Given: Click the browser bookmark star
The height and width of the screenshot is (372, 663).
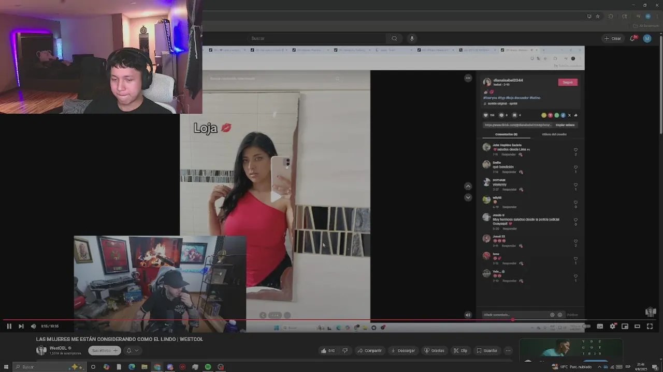Looking at the screenshot, I should (597, 16).
